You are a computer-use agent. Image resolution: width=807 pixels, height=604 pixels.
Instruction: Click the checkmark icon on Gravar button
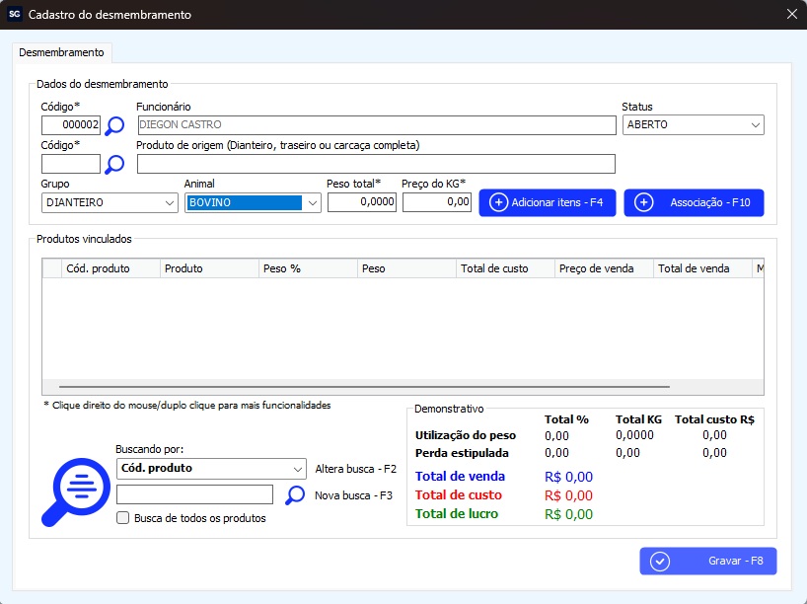[x=660, y=561]
